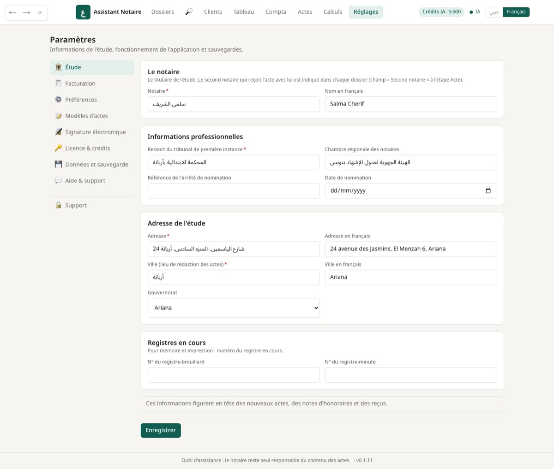Click the forward arrow navigation icon
Screen dimensions: 554x469
click(x=26, y=12)
